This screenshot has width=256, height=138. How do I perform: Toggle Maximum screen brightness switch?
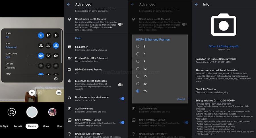coord(121,85)
